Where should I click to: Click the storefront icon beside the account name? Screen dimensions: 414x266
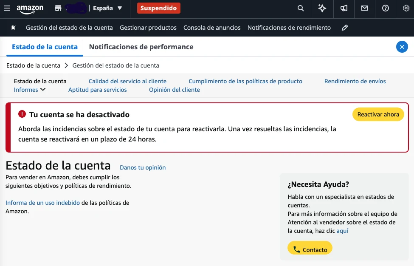pyautogui.click(x=58, y=8)
